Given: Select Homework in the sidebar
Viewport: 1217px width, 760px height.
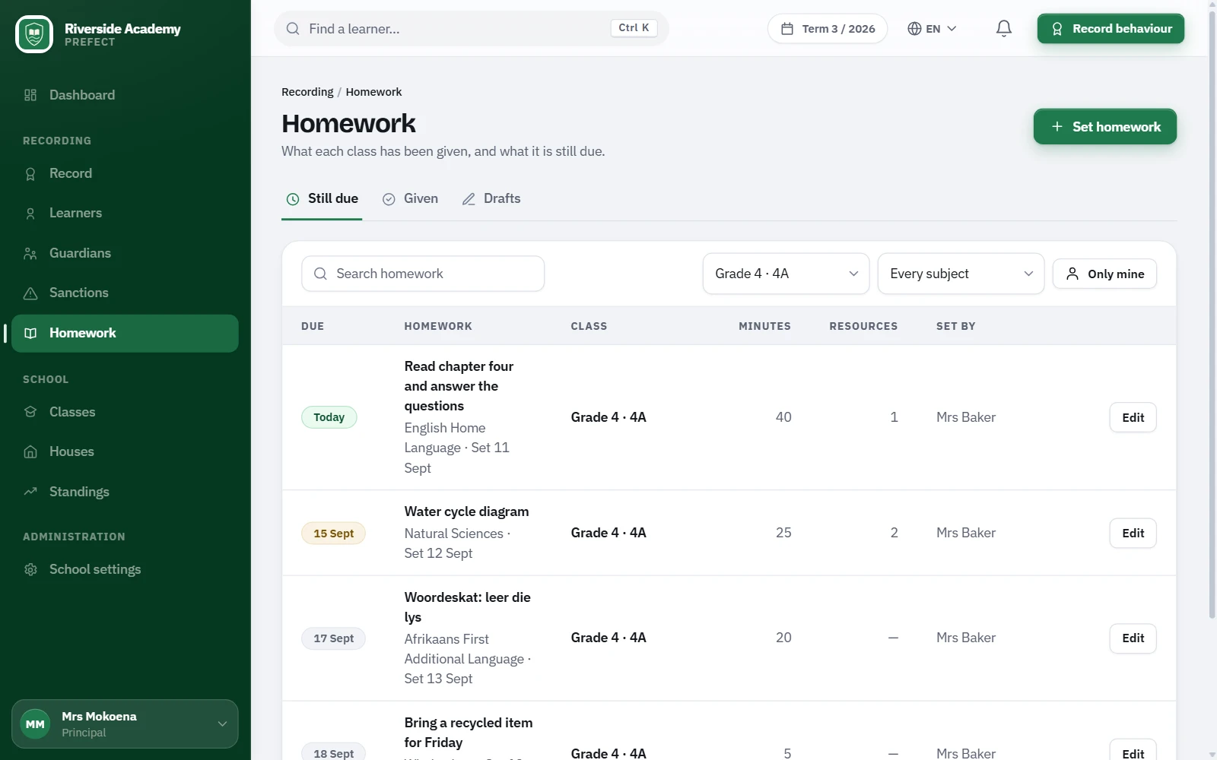Looking at the screenshot, I should pos(125,333).
